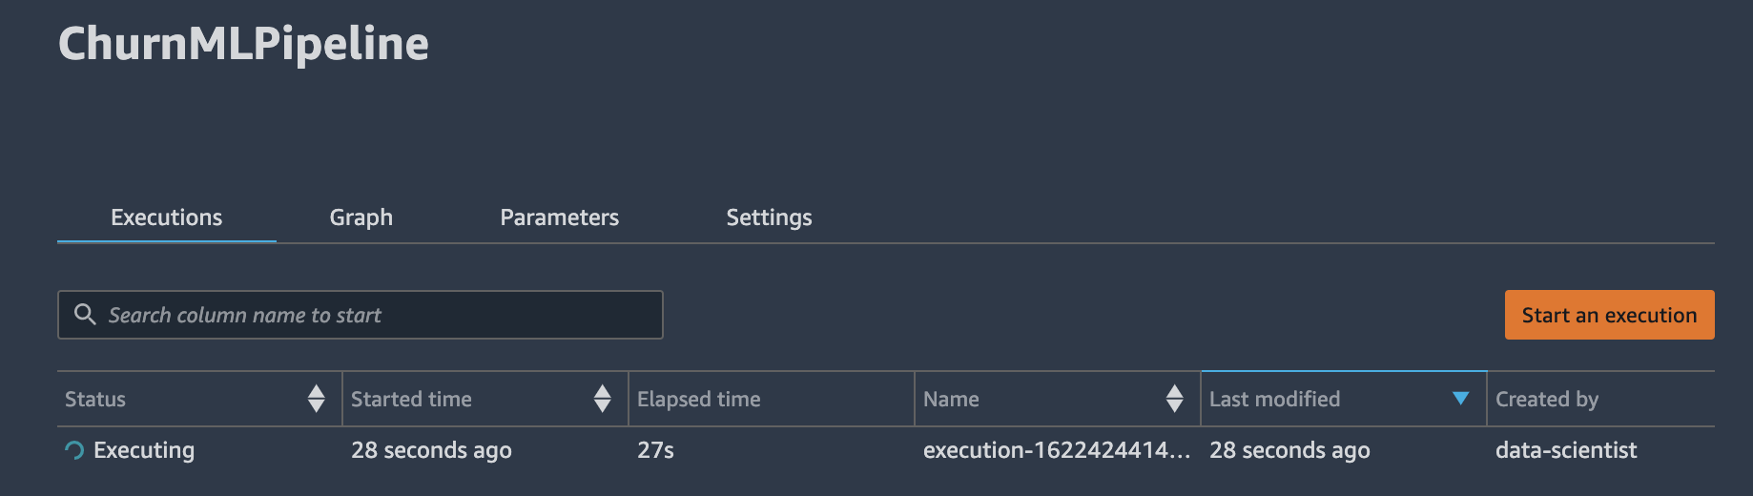Click the ChurnMLPipeline title
This screenshot has height=496, width=1753.
click(244, 44)
